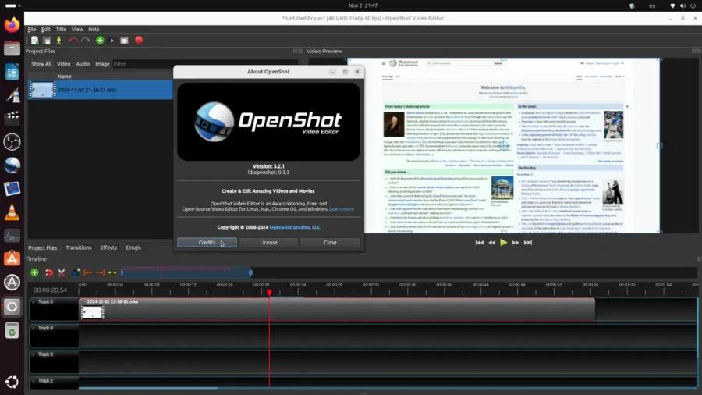
Task: Select the 2024-11-02 21-38-51.mkv file row
Action: tap(101, 90)
